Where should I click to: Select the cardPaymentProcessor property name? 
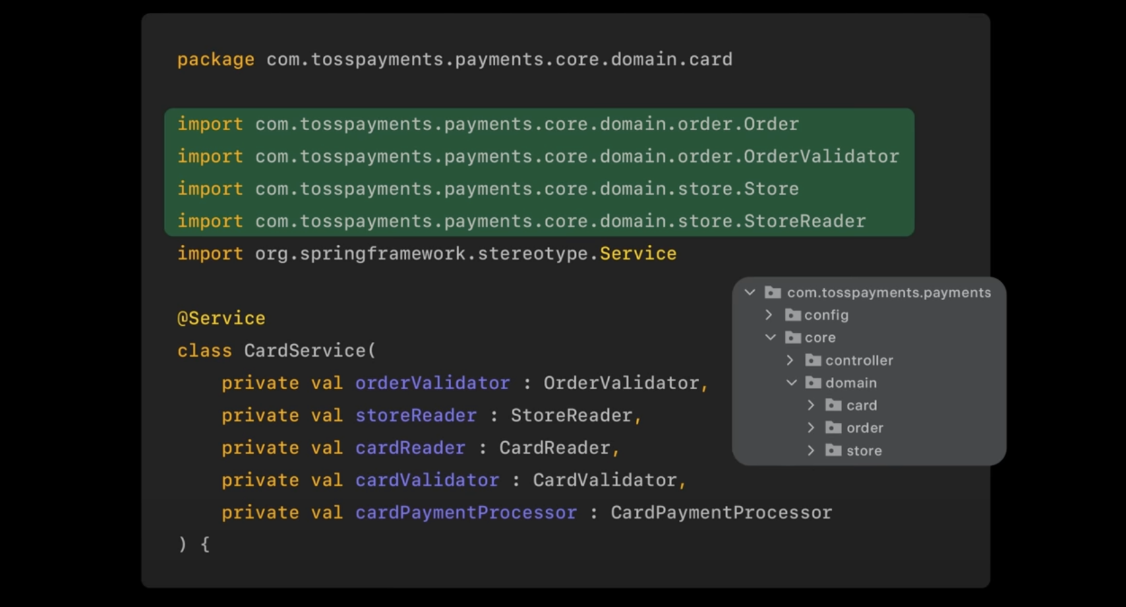click(x=466, y=513)
